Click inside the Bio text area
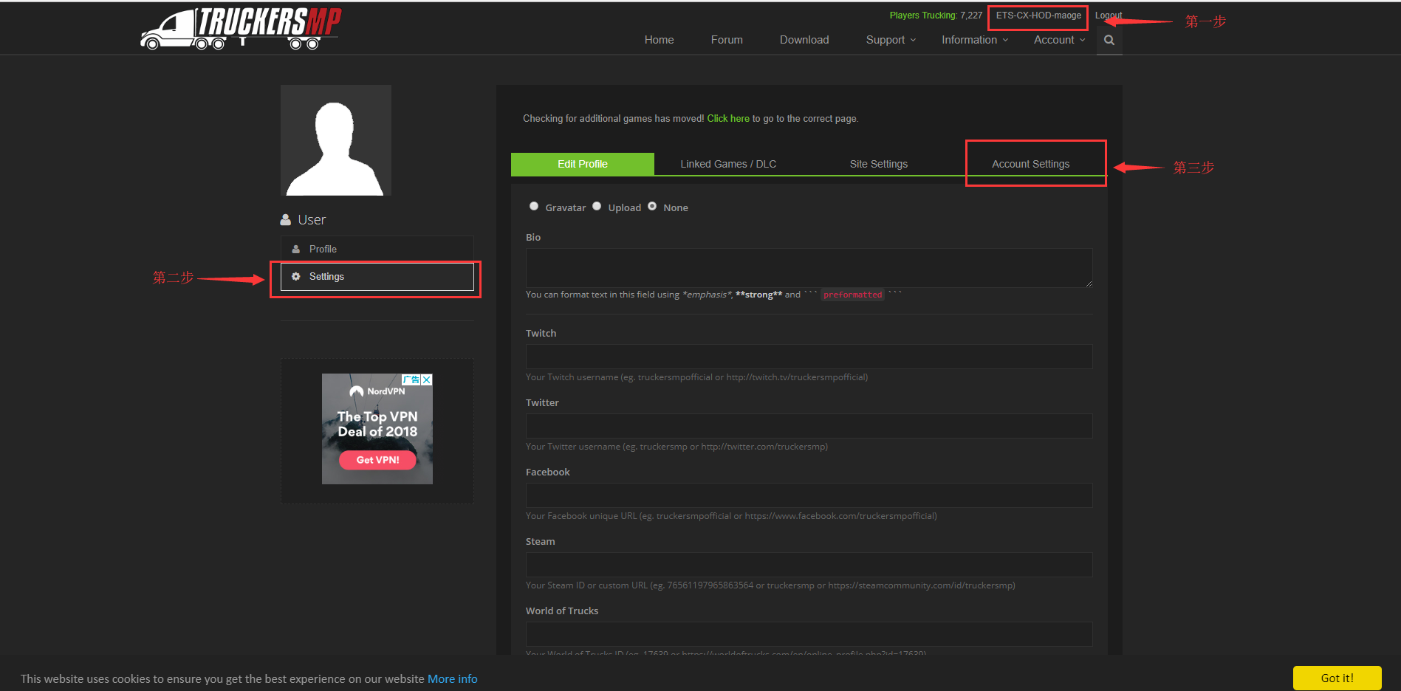 tap(809, 267)
